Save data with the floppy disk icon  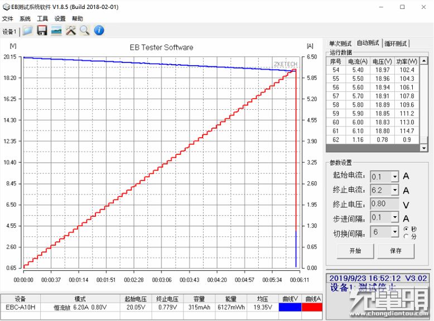(42, 31)
